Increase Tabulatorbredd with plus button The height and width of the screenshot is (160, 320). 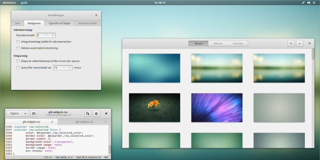[x=52, y=35]
